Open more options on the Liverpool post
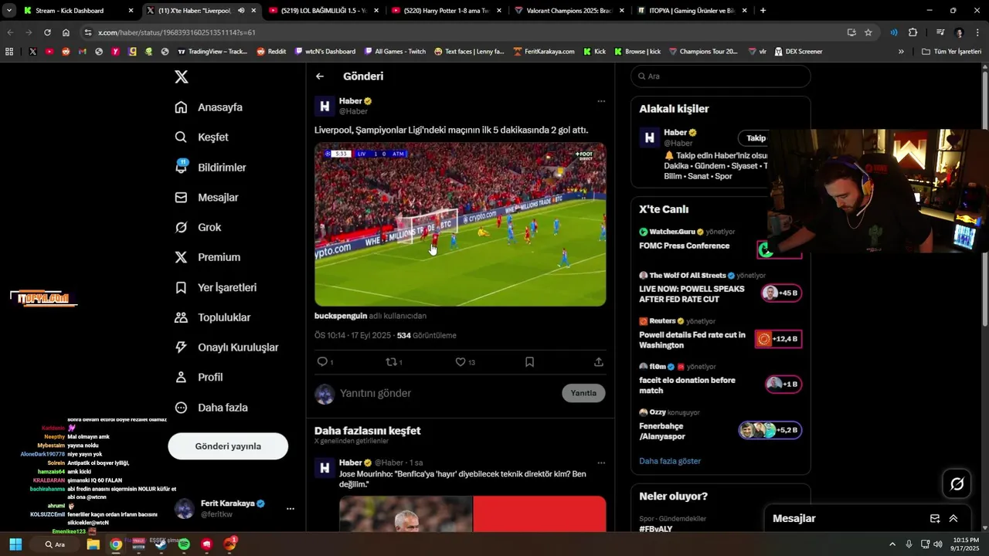Viewport: 989px width, 556px height. tap(601, 101)
